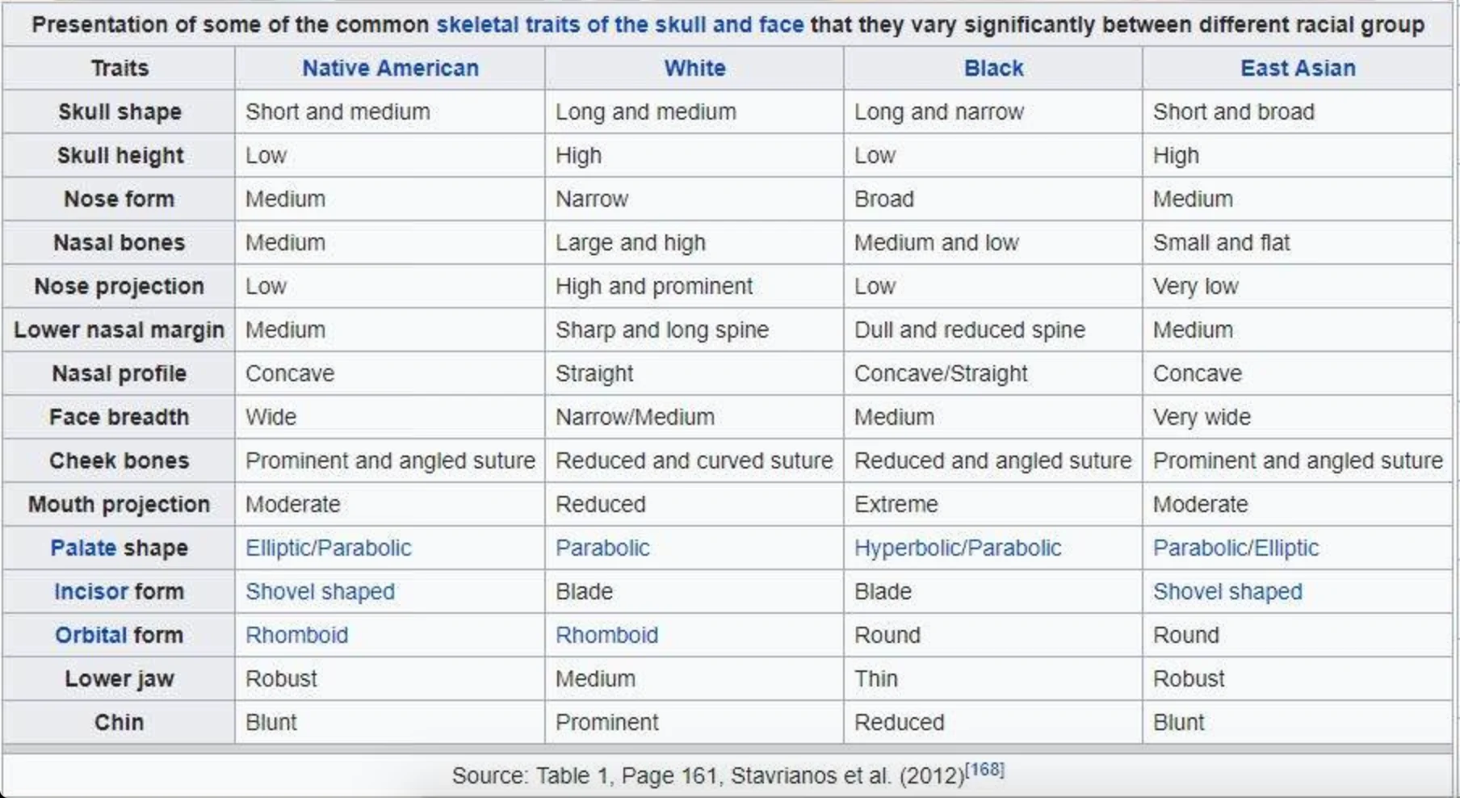Open Rhomboid link in White column
Viewport: 1460px width, 798px height.
pyautogui.click(x=607, y=635)
